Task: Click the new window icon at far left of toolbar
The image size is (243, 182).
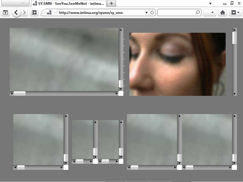Action: click(x=5, y=12)
